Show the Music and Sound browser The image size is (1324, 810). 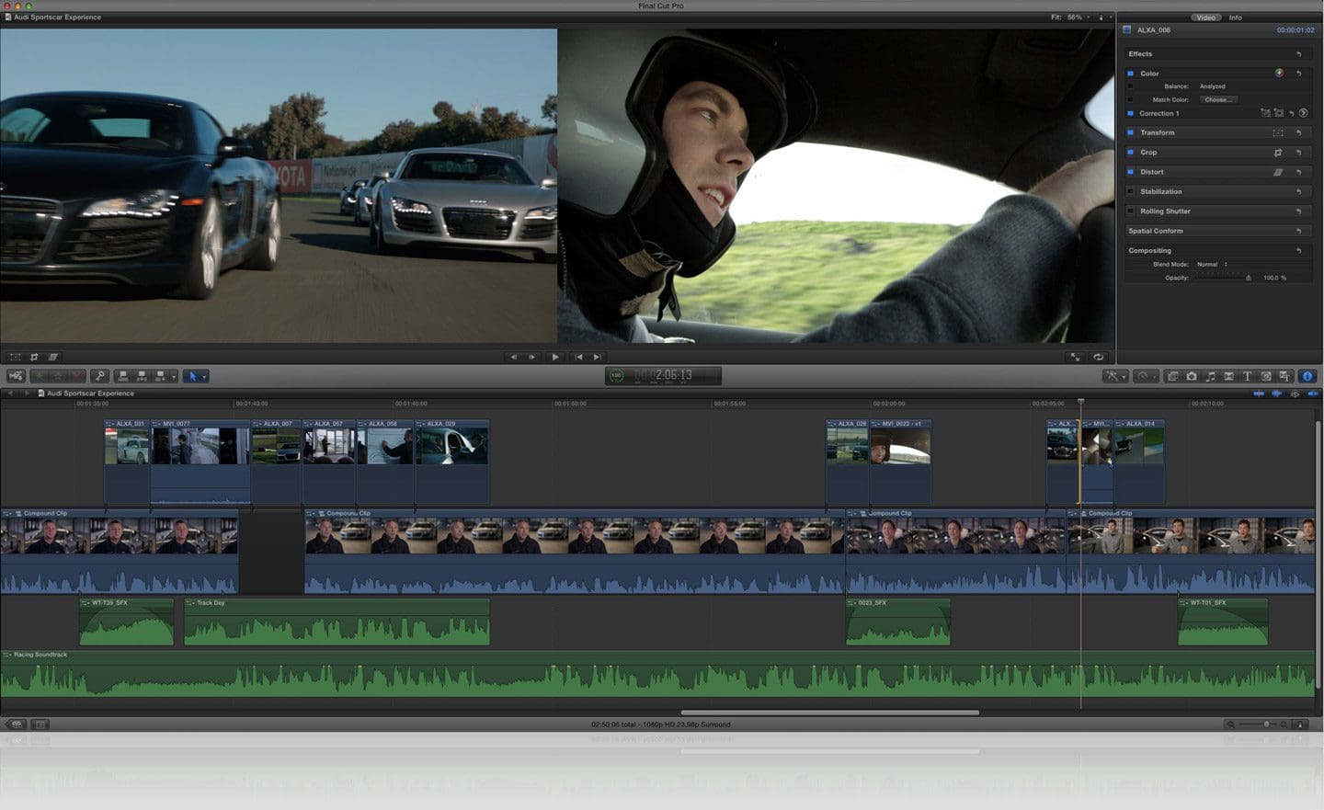click(x=1210, y=376)
